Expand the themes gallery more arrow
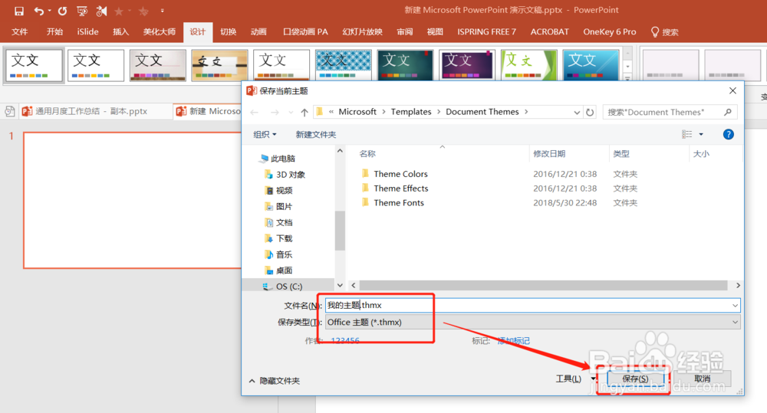767x413 pixels. click(x=627, y=77)
